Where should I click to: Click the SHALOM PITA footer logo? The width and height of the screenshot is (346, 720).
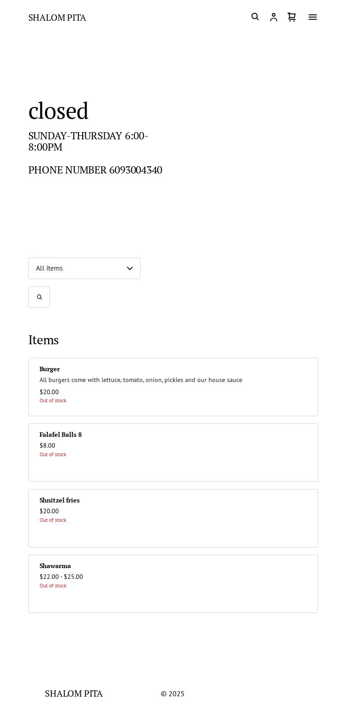pyautogui.click(x=74, y=693)
